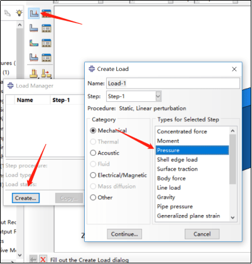This screenshot has height=264, width=252.
Task: Choose the Electrical/Magnetic category option
Action: pos(118,175)
